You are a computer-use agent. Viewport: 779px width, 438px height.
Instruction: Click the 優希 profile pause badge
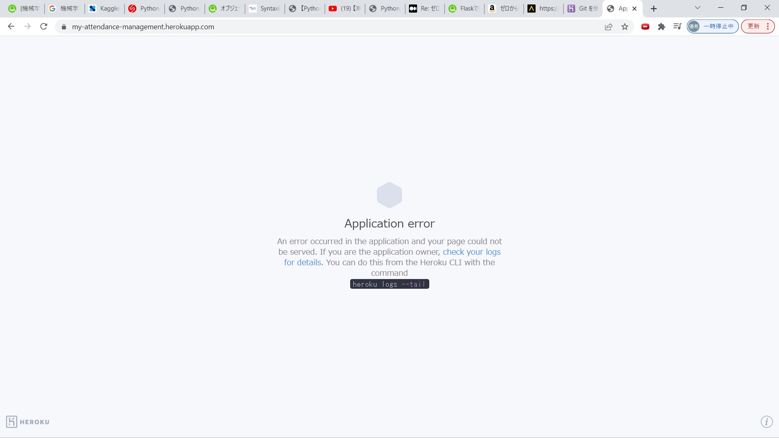pos(712,26)
